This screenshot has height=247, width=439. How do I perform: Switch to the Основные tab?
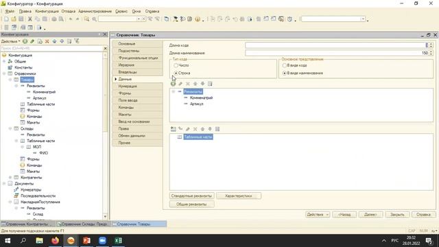click(x=137, y=44)
